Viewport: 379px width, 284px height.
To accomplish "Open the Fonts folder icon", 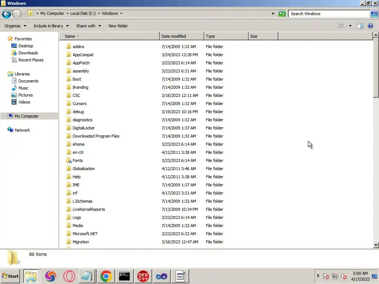I will click(69, 160).
